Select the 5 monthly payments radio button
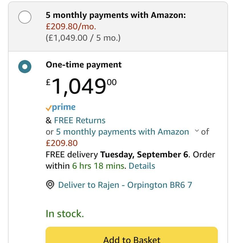The height and width of the screenshot is (243, 236). 25,17
